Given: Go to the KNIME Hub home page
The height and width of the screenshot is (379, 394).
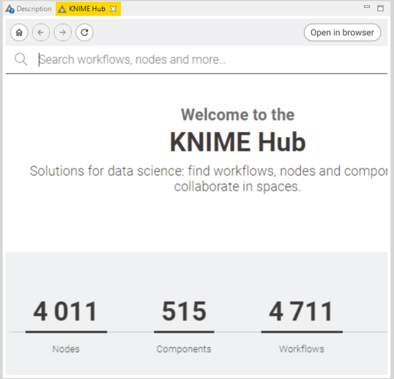Looking at the screenshot, I should click(19, 32).
